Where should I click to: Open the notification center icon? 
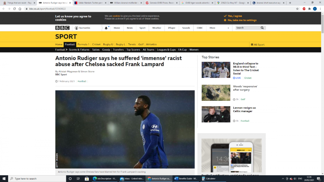[x=319, y=179]
